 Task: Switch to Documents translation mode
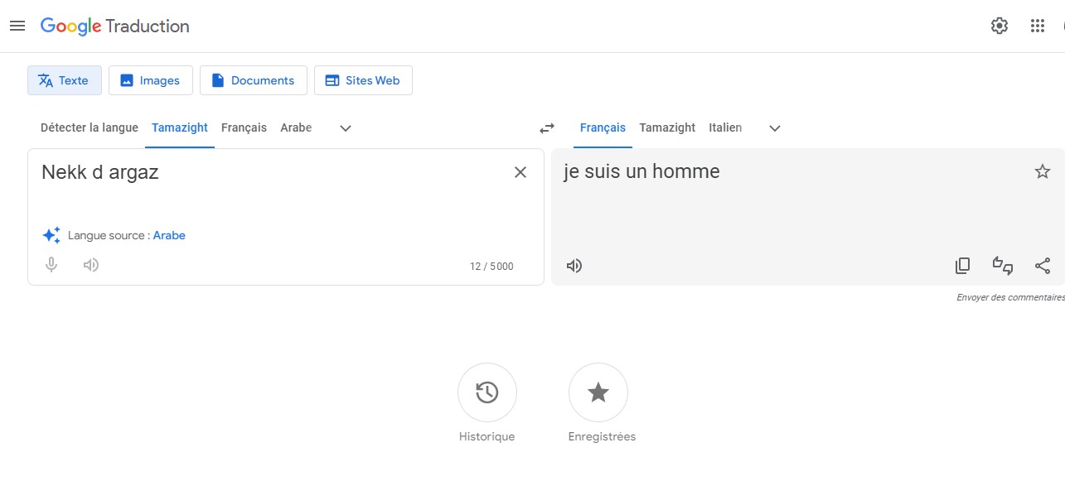(x=254, y=80)
